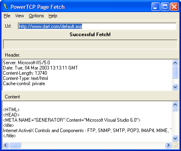Open the File menu
Image resolution: width=181 pixels, height=151 pixels.
(x=7, y=16)
